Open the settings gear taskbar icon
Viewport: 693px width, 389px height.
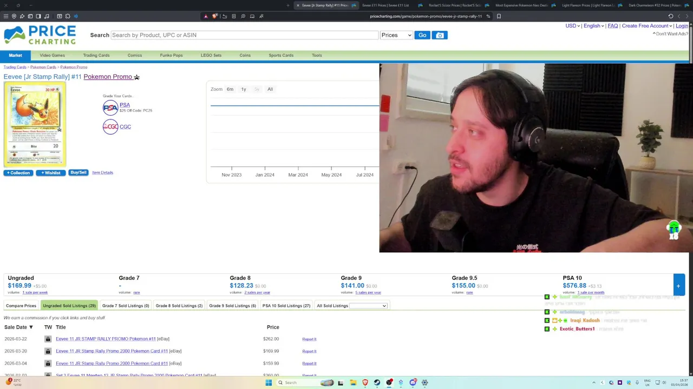click(424, 383)
